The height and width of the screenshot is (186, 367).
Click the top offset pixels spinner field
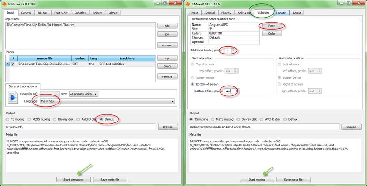click(x=231, y=71)
